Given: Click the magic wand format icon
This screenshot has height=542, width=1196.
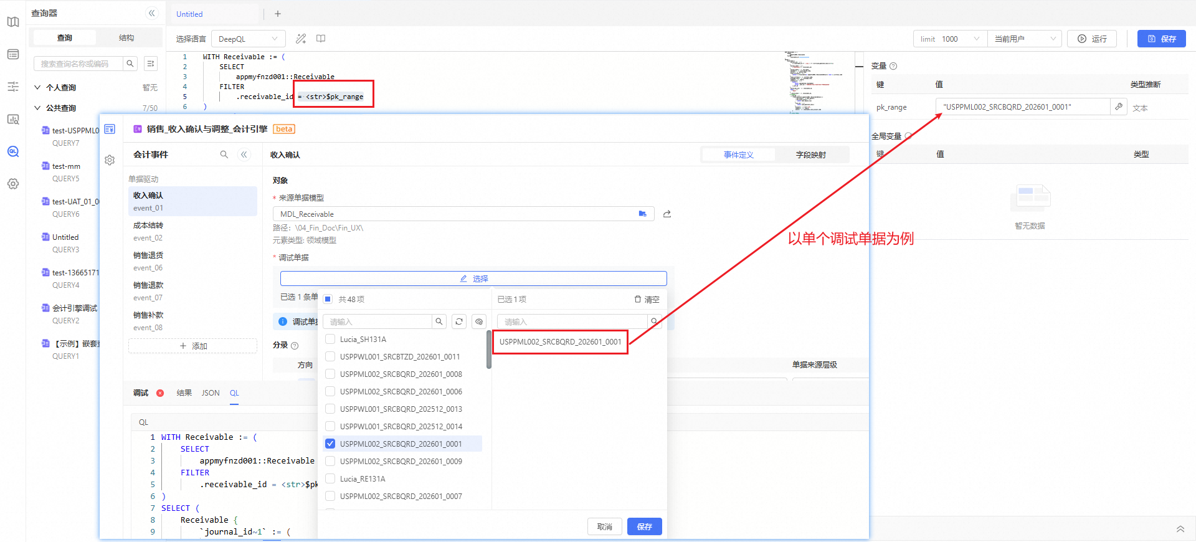Looking at the screenshot, I should click(x=301, y=39).
